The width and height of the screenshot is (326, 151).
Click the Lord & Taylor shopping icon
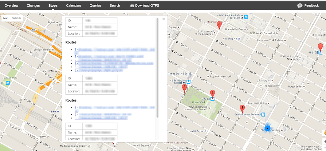pyautogui.click(x=205, y=131)
